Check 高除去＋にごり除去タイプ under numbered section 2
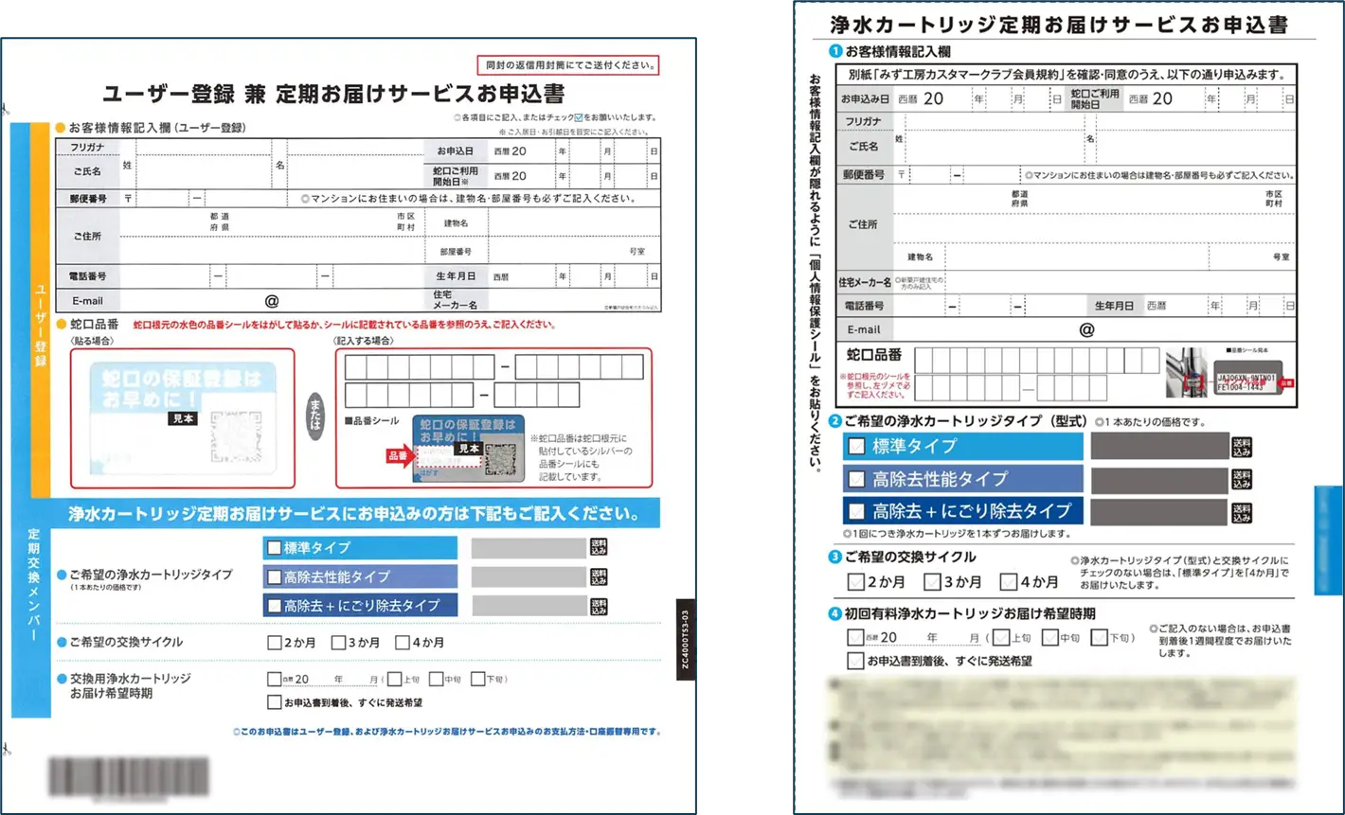This screenshot has width=1345, height=815. pos(857,511)
